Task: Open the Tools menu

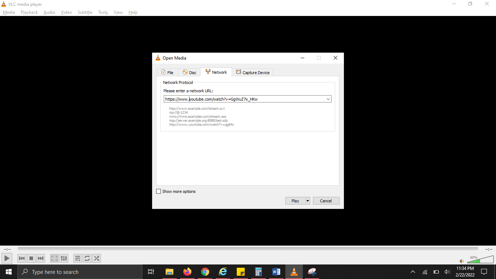Action: pyautogui.click(x=103, y=12)
